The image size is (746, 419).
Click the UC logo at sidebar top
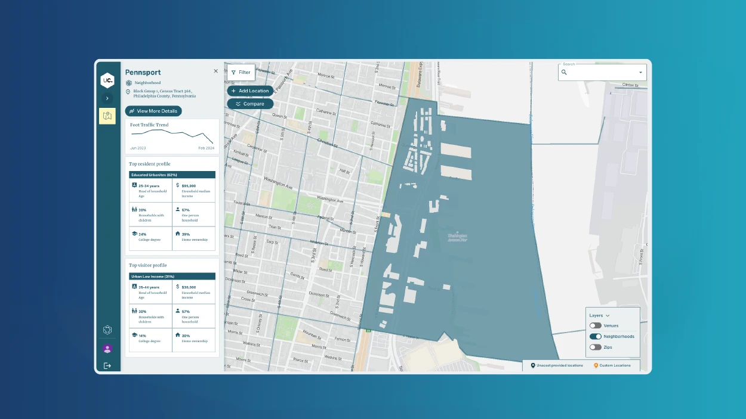107,80
